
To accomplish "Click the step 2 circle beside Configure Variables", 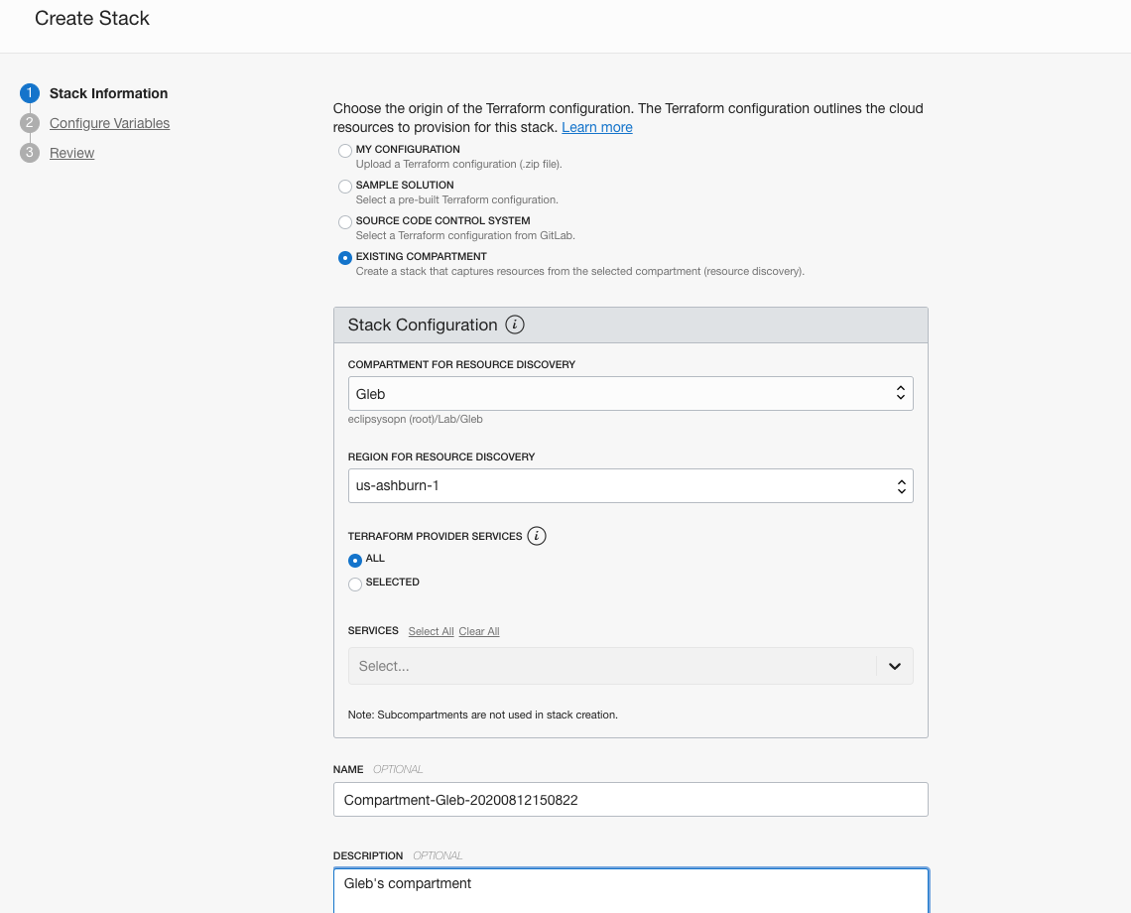I will pyautogui.click(x=29, y=123).
